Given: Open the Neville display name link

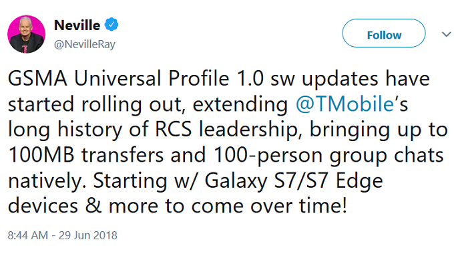Looking at the screenshot, I should (x=77, y=25).
